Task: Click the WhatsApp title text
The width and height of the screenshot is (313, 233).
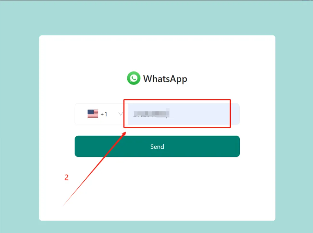Action: pyautogui.click(x=165, y=79)
